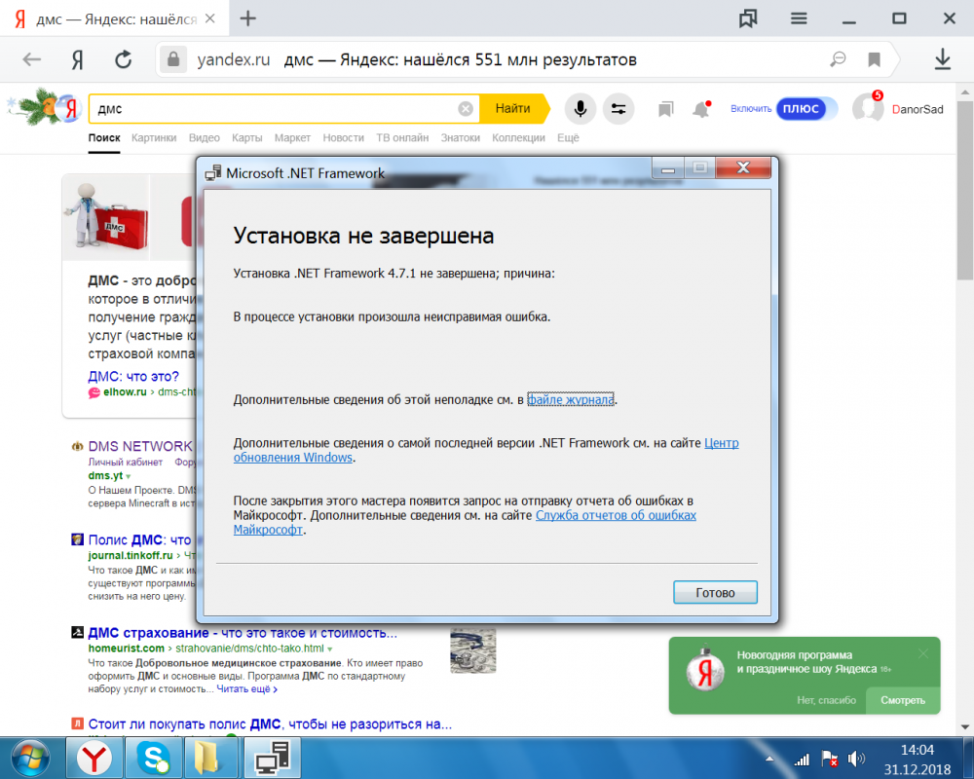974x779 pixels.
Task: Open downloads arrow icon
Action: [x=942, y=59]
